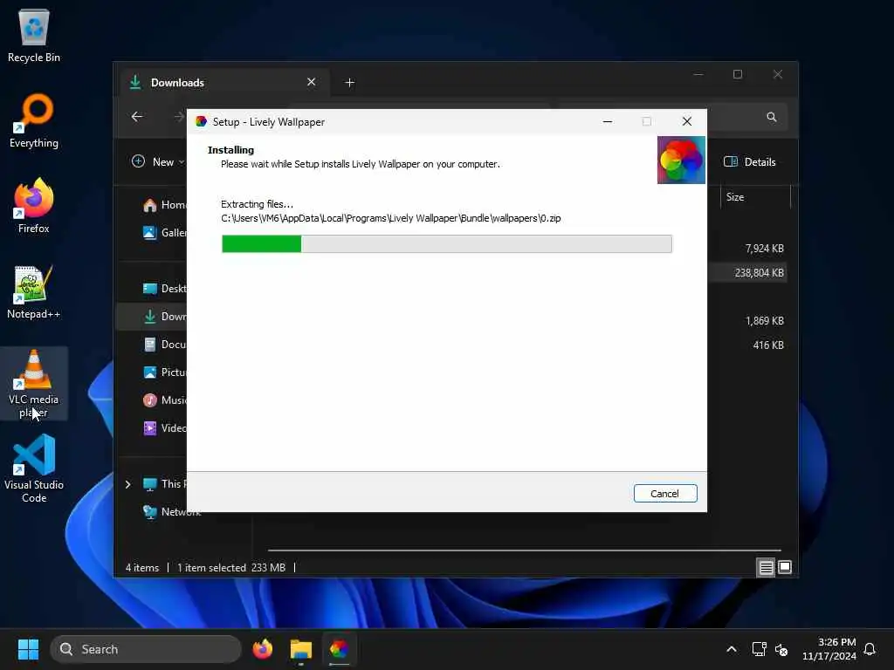
Task: Open network status in system tray
Action: (759, 649)
